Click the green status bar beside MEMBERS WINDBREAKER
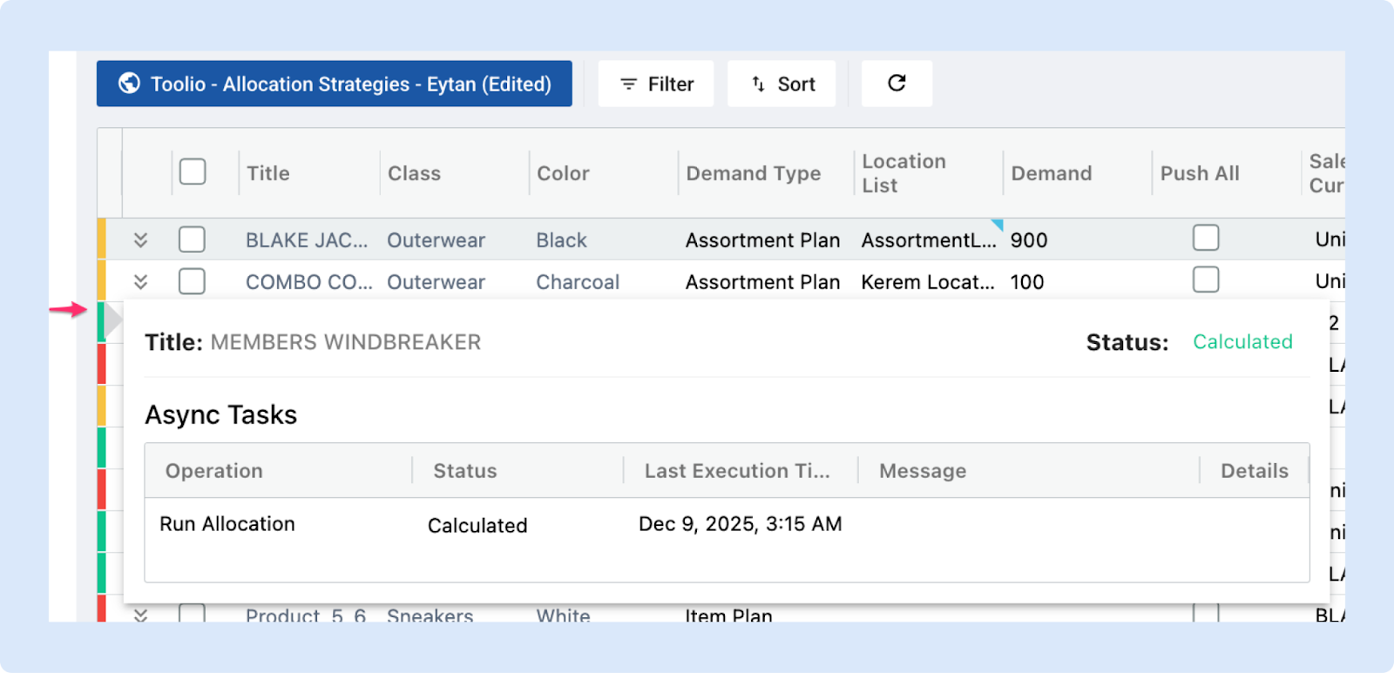 coord(101,321)
